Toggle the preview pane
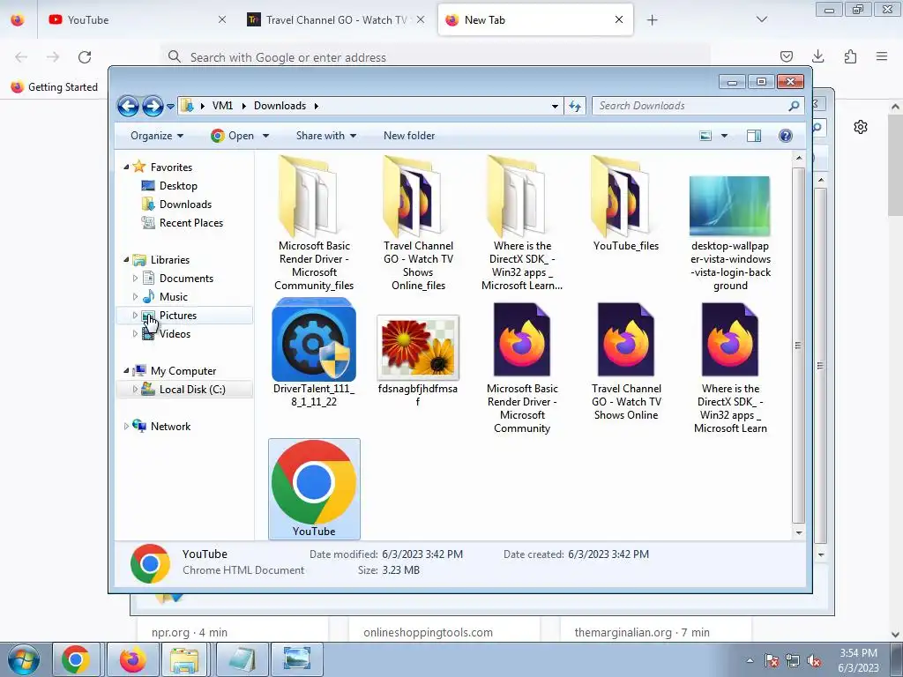The height and width of the screenshot is (677, 903). click(x=753, y=136)
